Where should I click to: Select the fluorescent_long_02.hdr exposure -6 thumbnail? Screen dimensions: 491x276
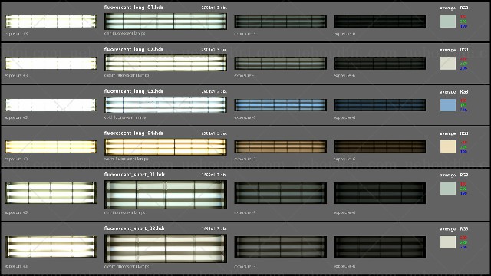tap(380, 63)
